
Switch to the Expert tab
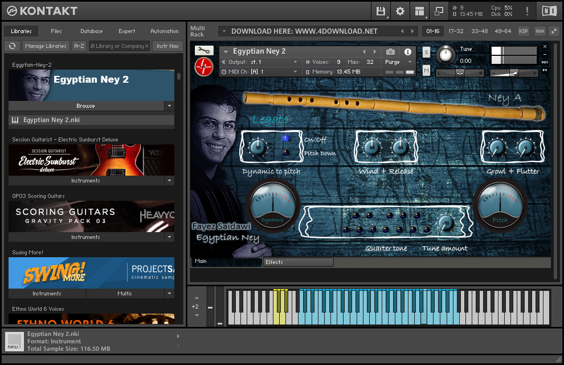[127, 31]
